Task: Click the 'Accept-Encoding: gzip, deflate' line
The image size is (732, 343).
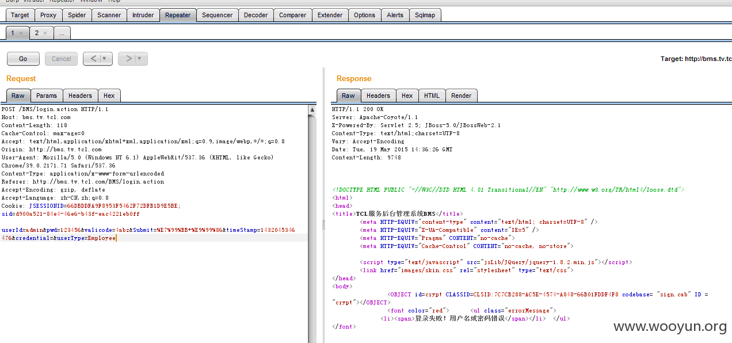Action: (53, 189)
